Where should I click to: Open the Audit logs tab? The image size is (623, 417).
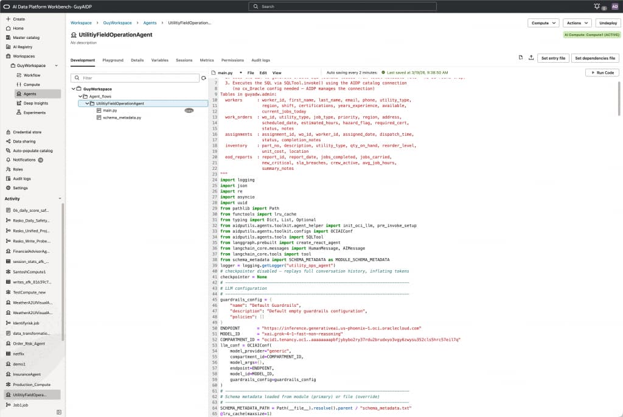coord(260,60)
